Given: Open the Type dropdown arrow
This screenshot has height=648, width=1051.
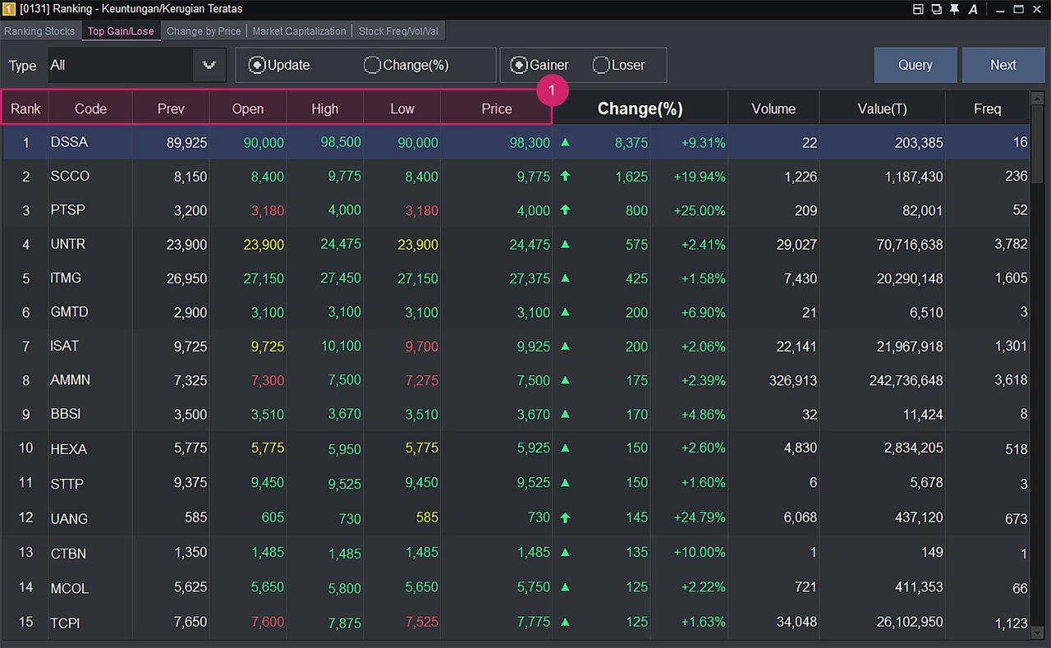Looking at the screenshot, I should [x=209, y=65].
